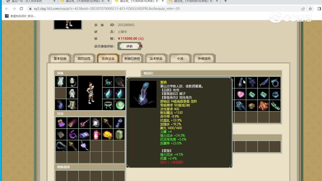The height and width of the screenshot is (181, 322).
Task: Switch to the 外观道具 tab
Action: tap(204, 59)
